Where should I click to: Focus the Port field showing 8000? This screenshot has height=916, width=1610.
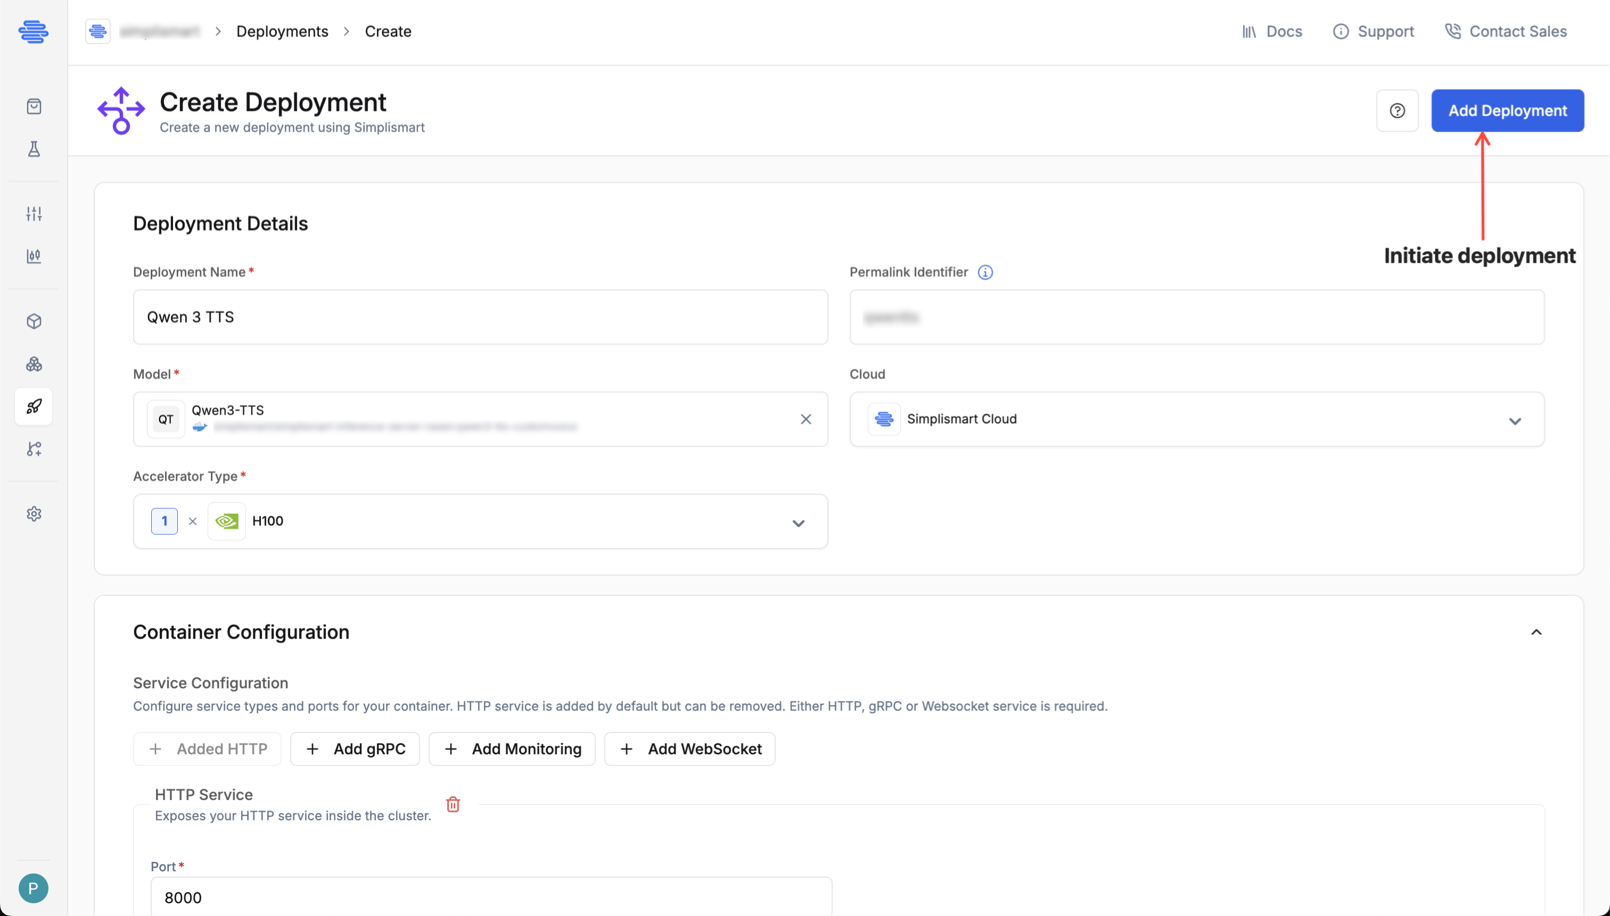(491, 897)
